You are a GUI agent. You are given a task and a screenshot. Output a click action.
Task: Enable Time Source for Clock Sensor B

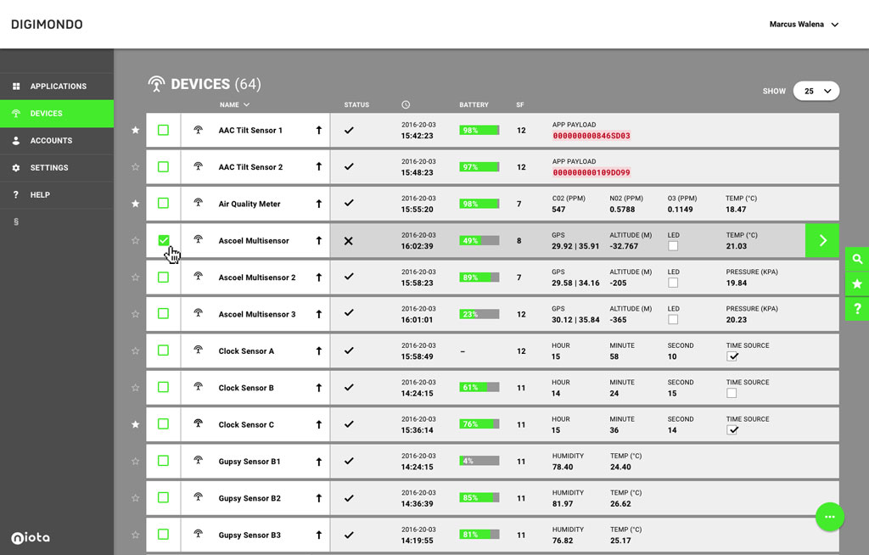pos(732,393)
